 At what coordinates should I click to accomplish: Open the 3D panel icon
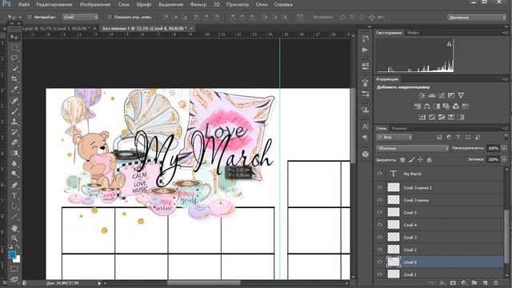click(x=366, y=154)
